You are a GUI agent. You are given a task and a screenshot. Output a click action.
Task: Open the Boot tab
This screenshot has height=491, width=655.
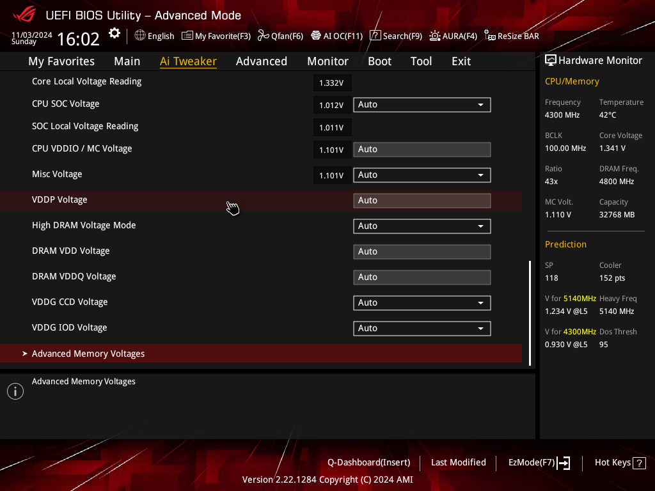coord(380,61)
